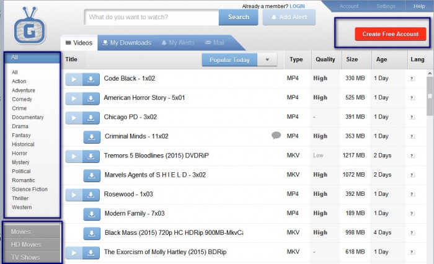This screenshot has width=434, height=264.
Task: Open the Help menu
Action: tap(419, 6)
